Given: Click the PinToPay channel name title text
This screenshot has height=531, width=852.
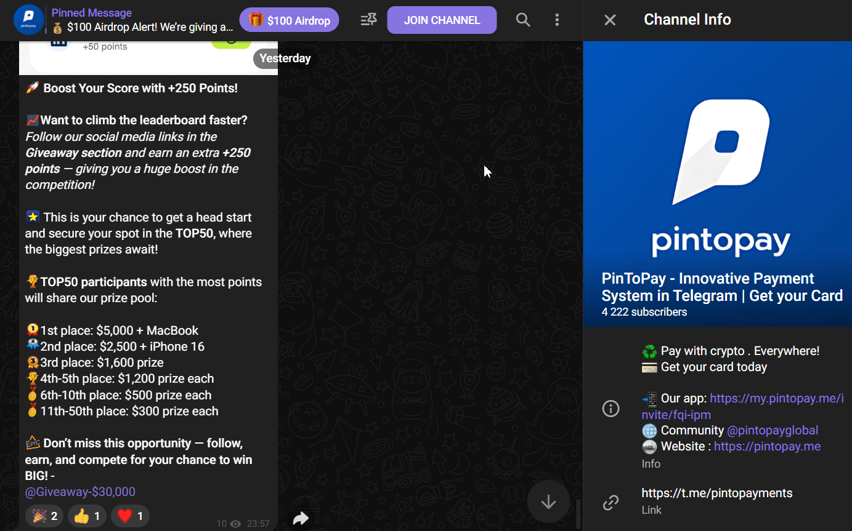Looking at the screenshot, I should [x=722, y=287].
